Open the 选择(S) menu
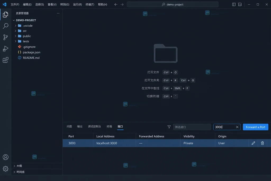 (39, 5)
